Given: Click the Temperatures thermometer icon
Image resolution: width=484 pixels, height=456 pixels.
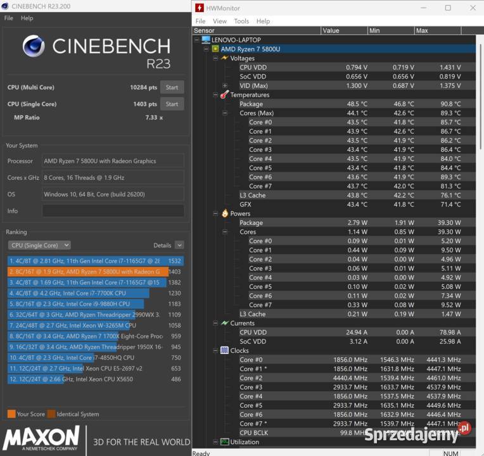Looking at the screenshot, I should pos(225,94).
